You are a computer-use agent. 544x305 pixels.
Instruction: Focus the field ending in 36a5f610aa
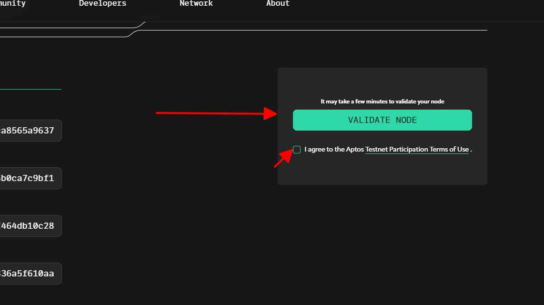point(30,274)
